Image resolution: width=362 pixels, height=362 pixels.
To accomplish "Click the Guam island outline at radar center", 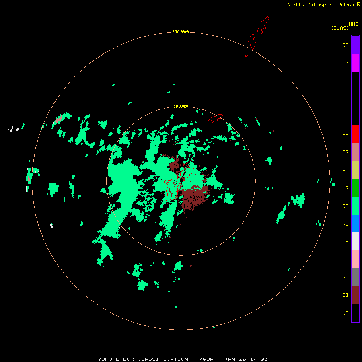I will point(179,181).
